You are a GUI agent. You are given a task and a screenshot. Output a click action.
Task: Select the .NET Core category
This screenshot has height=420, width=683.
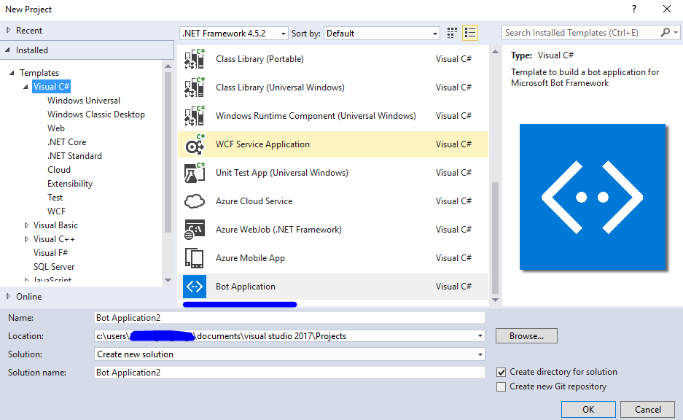[66, 142]
